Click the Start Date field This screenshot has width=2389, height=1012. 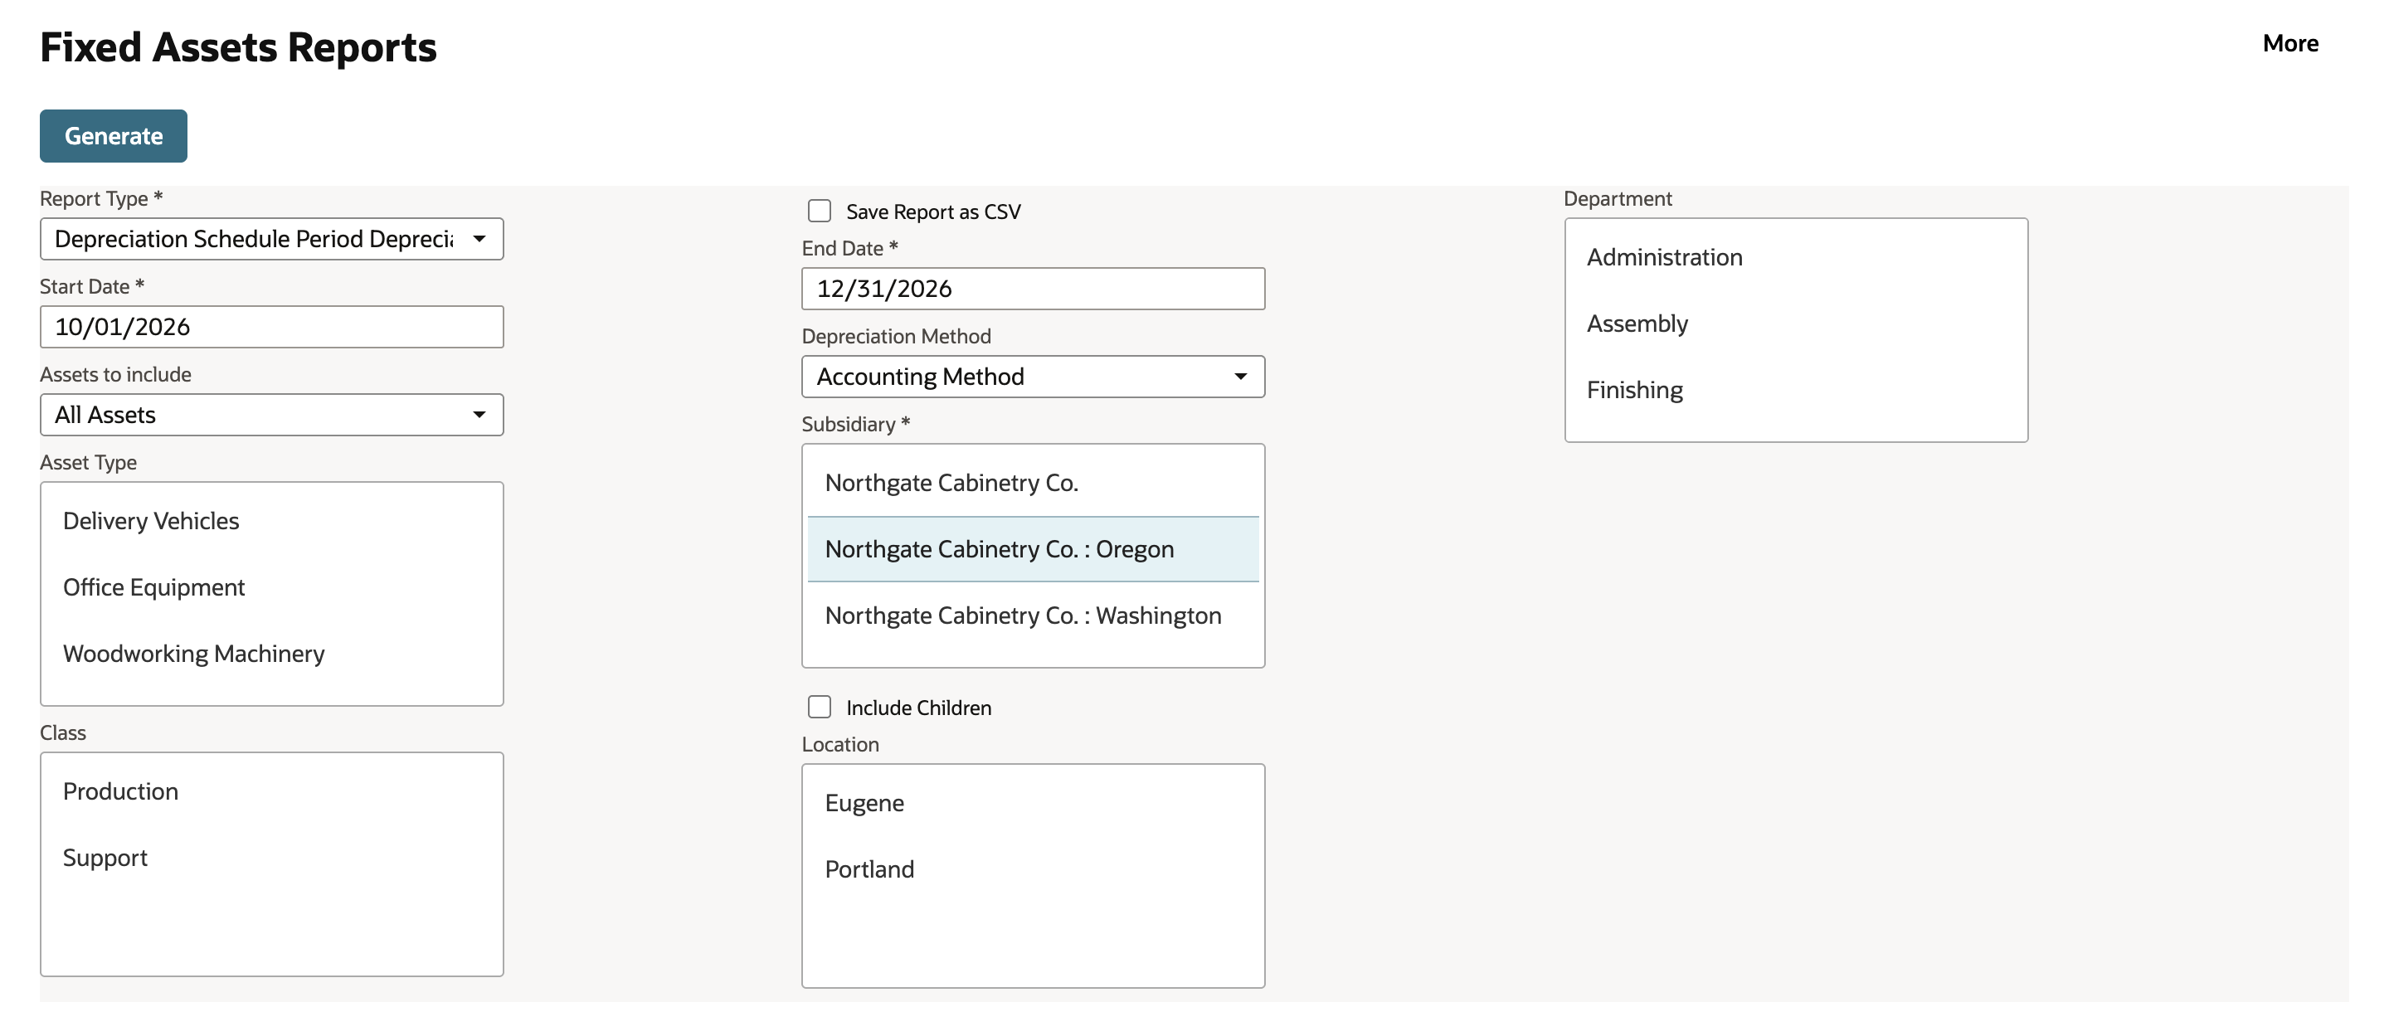(272, 327)
